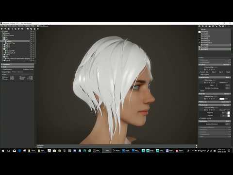Toggle the Conserve Energy checkbox
The height and width of the screenshot is (175, 233).
click(x=200, y=119)
